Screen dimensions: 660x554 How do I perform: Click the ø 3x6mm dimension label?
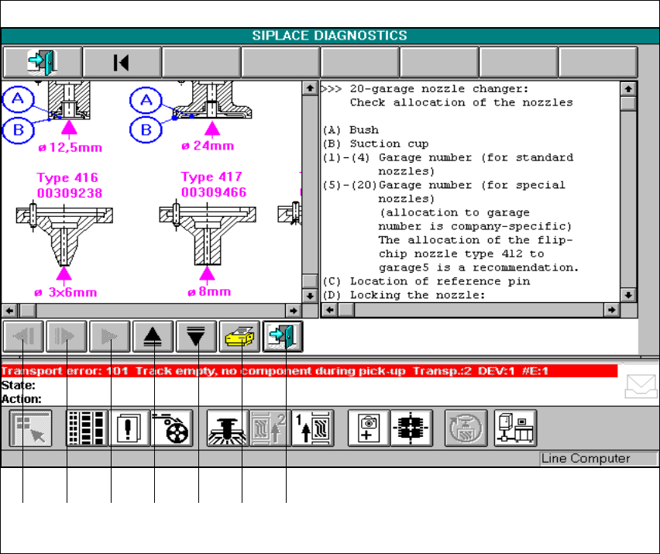coord(66,292)
